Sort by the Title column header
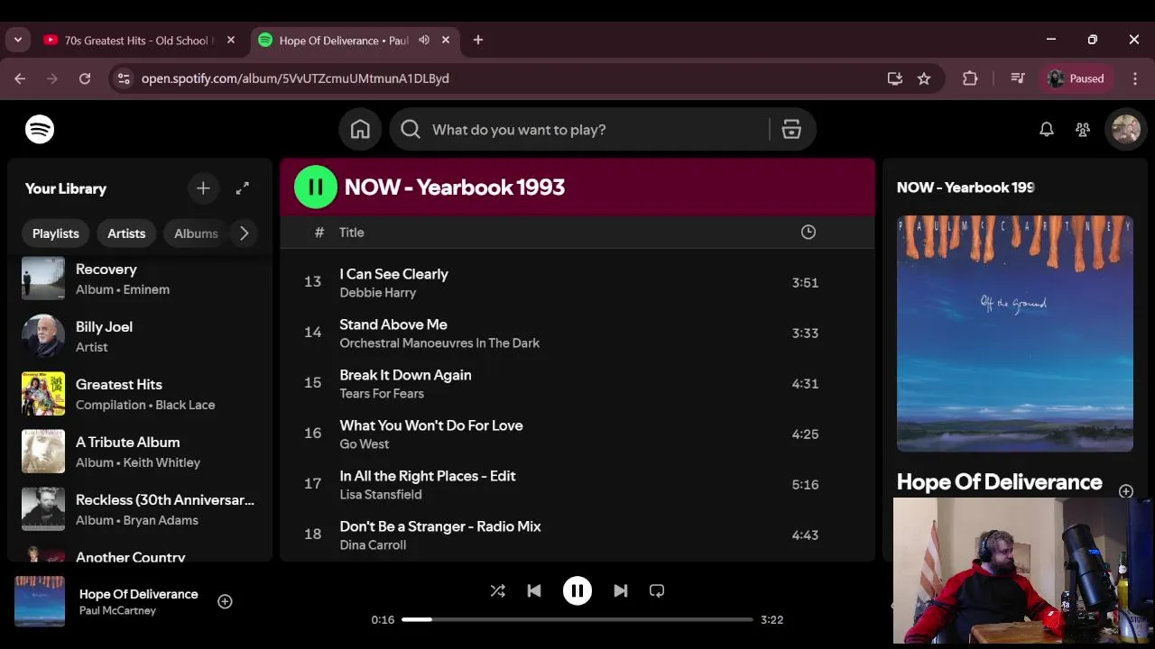1155x649 pixels. [352, 233]
